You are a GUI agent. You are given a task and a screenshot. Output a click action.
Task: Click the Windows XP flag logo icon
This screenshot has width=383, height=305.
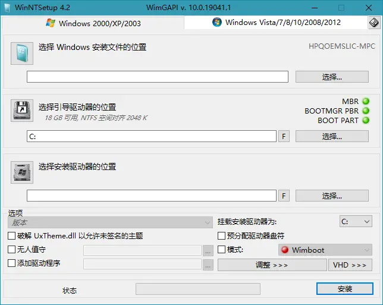tap(51, 23)
